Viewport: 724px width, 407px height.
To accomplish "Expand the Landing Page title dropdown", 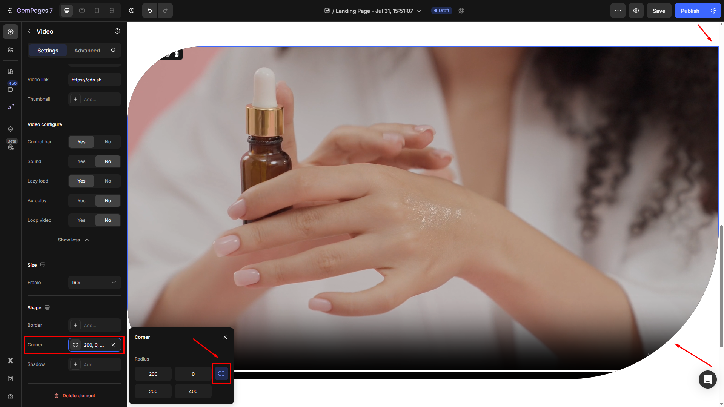I will (419, 11).
